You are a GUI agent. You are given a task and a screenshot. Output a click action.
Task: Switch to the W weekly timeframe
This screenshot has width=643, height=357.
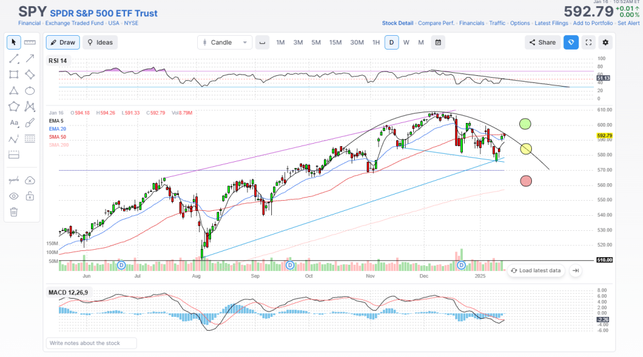(x=406, y=42)
